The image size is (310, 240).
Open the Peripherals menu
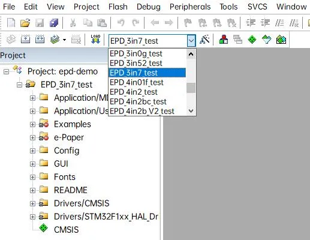coord(190,7)
